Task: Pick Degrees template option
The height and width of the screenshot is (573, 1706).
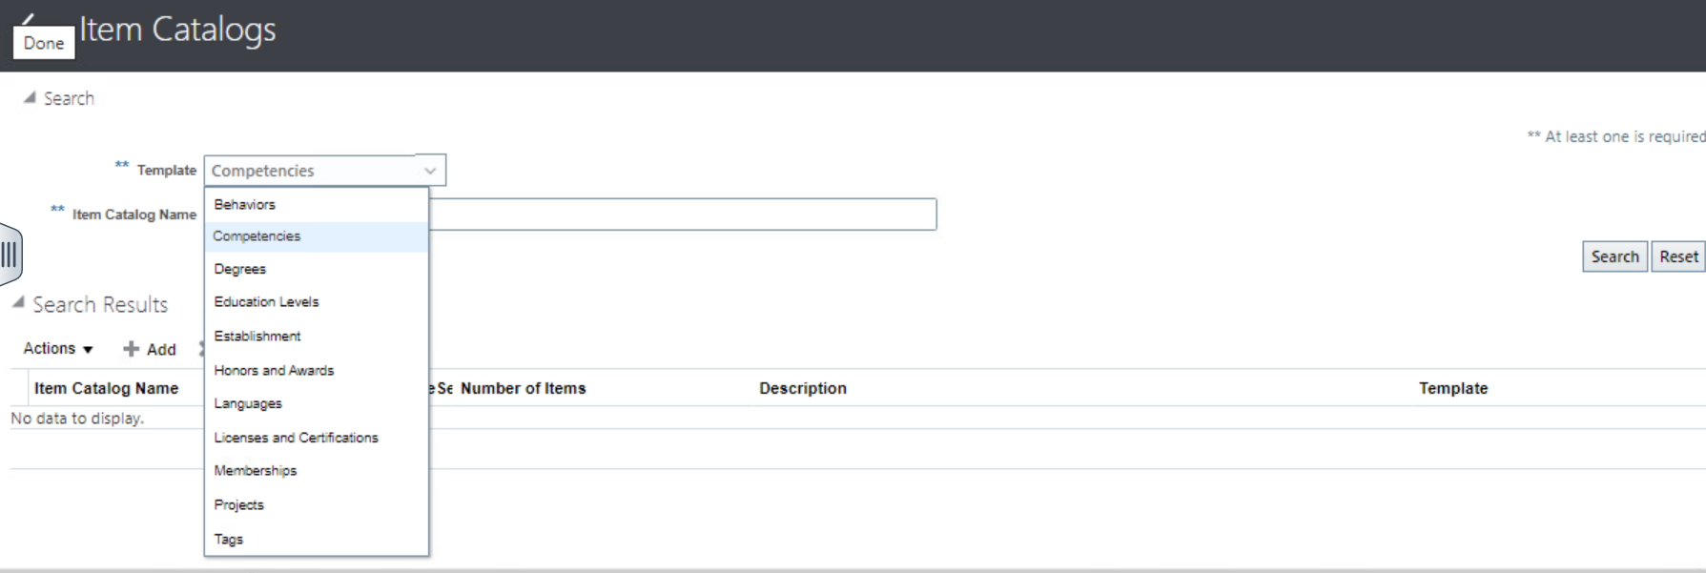Action: tap(317, 269)
